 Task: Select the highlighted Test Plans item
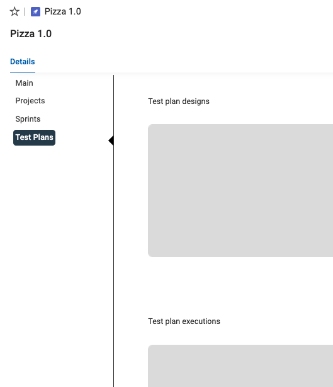(x=34, y=137)
